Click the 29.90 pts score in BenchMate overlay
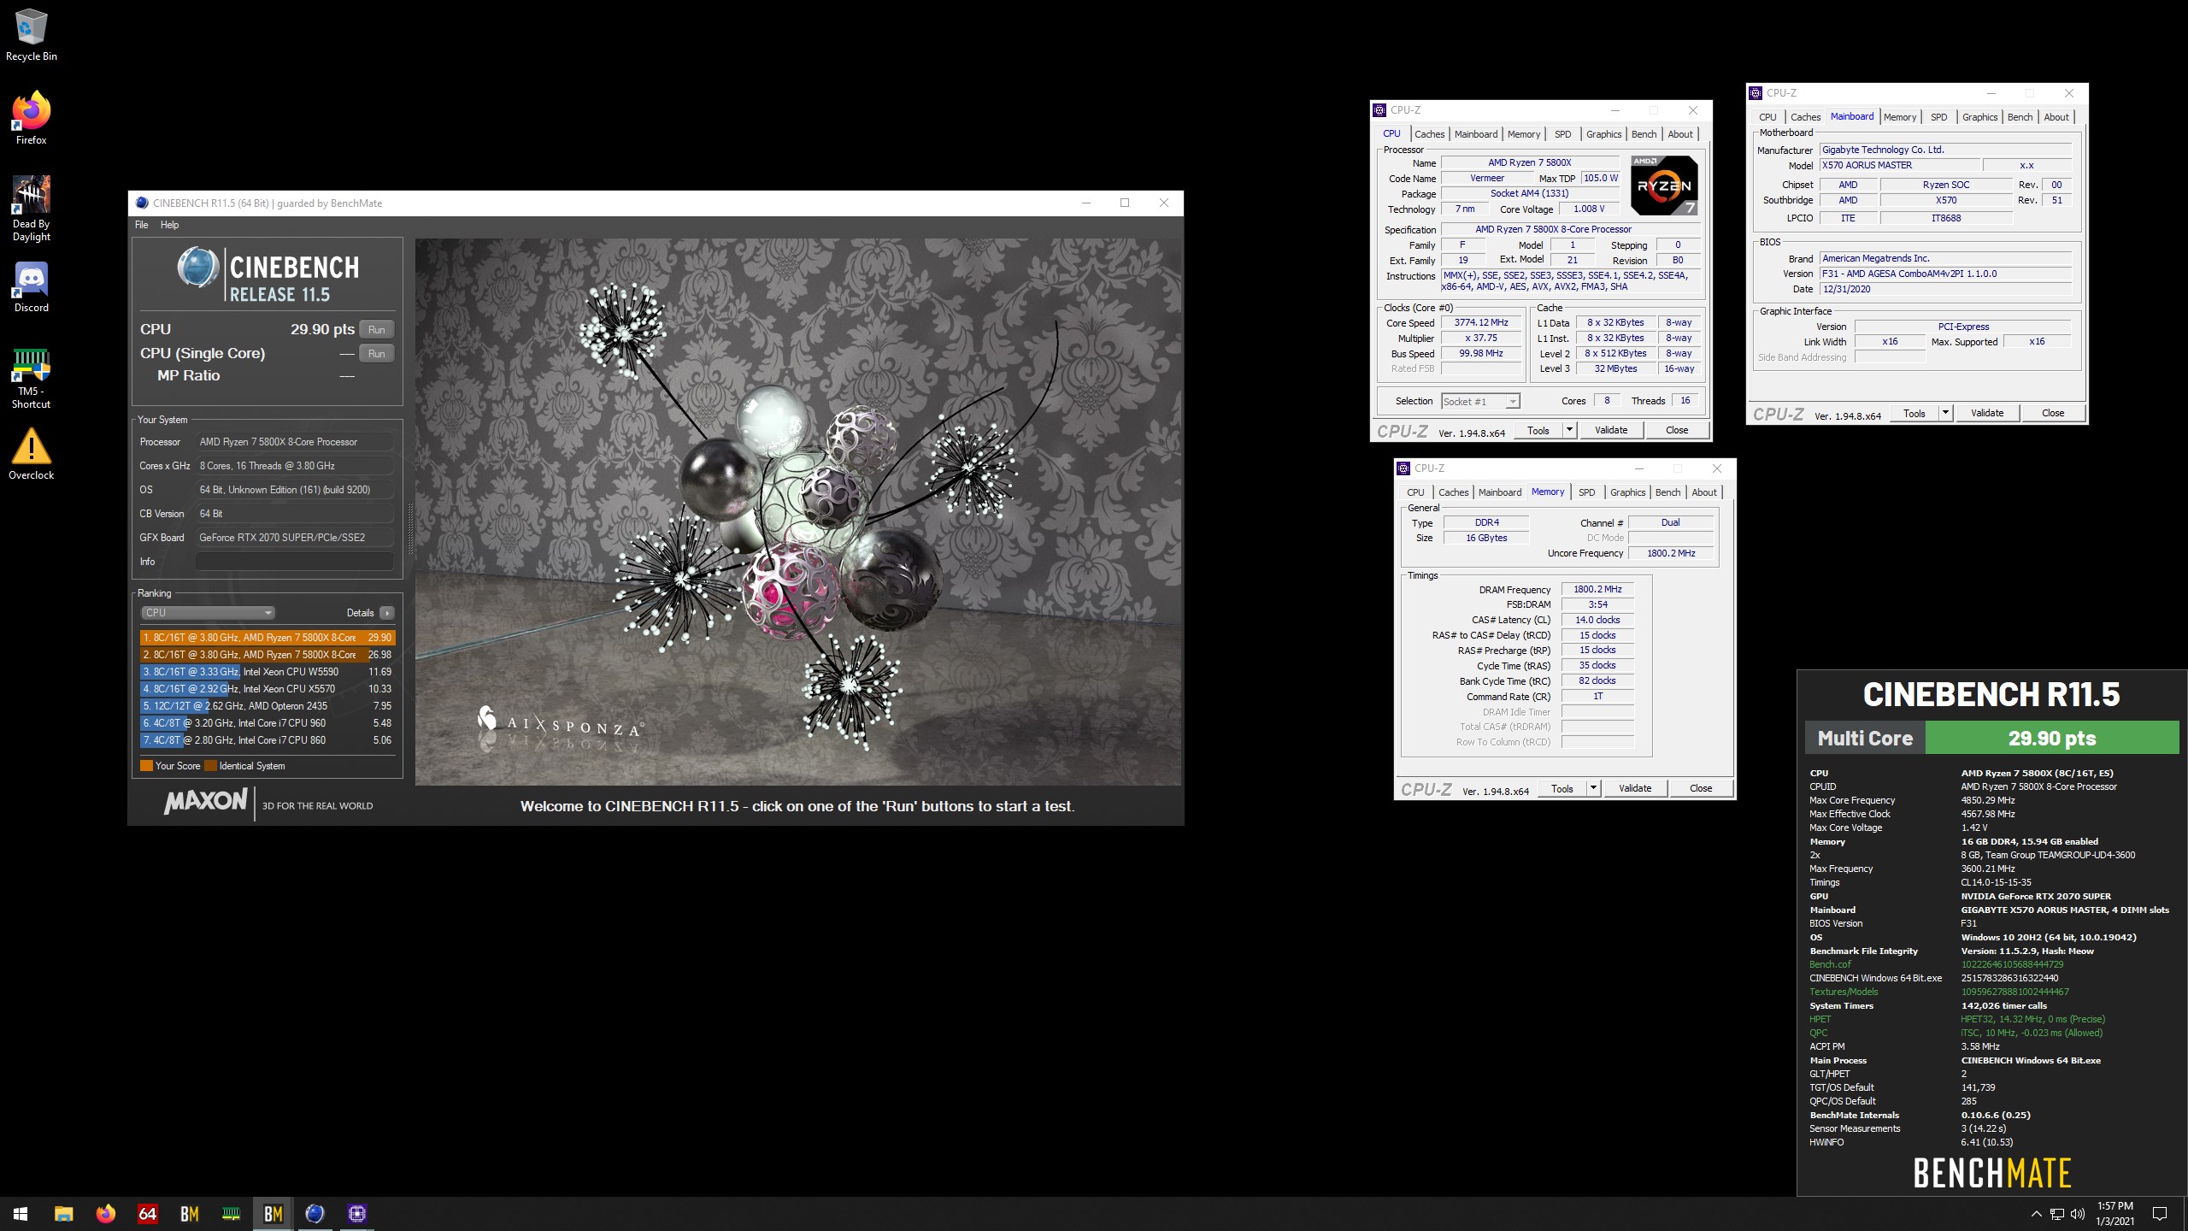 [x=2051, y=738]
